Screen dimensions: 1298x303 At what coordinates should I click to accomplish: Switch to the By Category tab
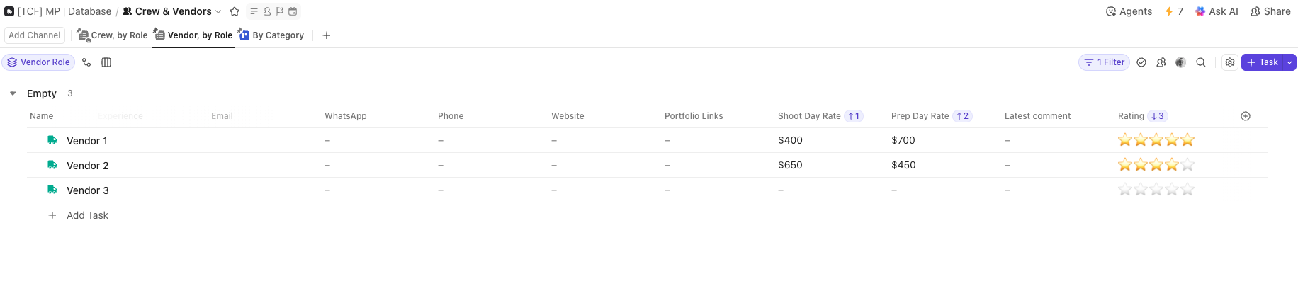(271, 35)
